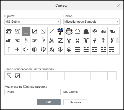Open the Набор subset dropdown

(x=91, y=22)
